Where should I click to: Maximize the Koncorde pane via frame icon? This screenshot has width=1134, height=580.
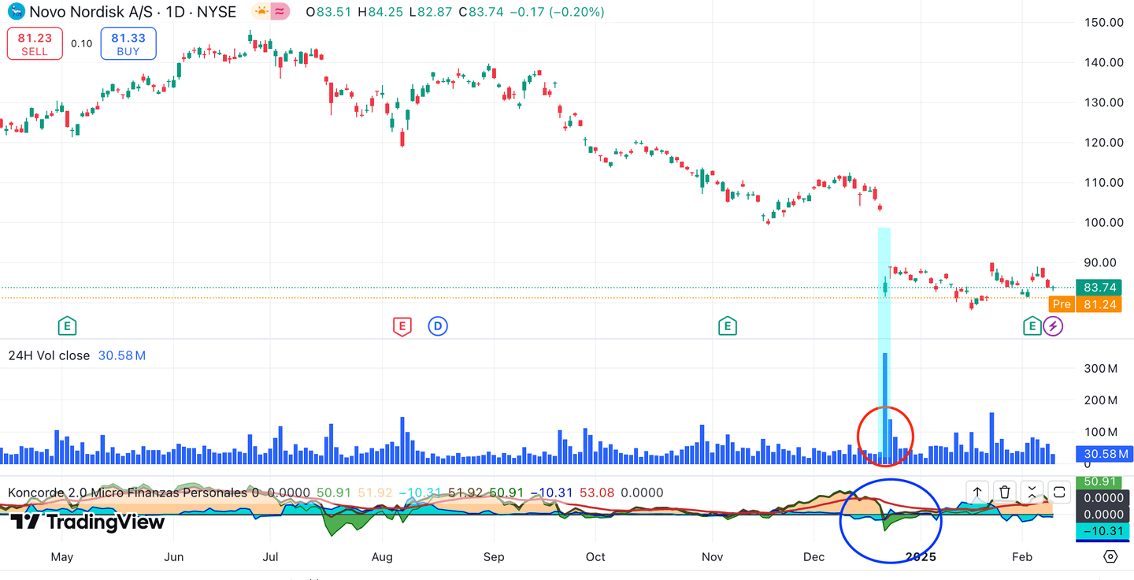[1059, 492]
